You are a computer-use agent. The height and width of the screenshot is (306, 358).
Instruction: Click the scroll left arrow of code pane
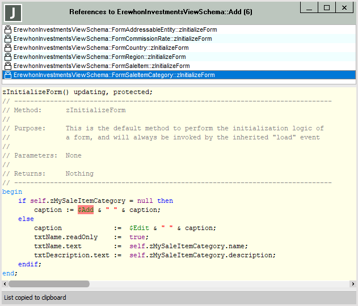pyautogui.click(x=5, y=284)
